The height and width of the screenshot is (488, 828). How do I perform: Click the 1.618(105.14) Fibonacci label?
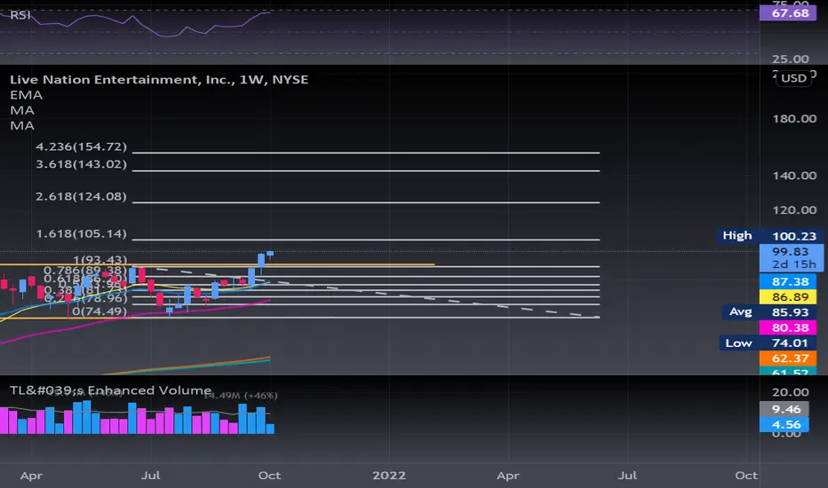click(x=82, y=233)
